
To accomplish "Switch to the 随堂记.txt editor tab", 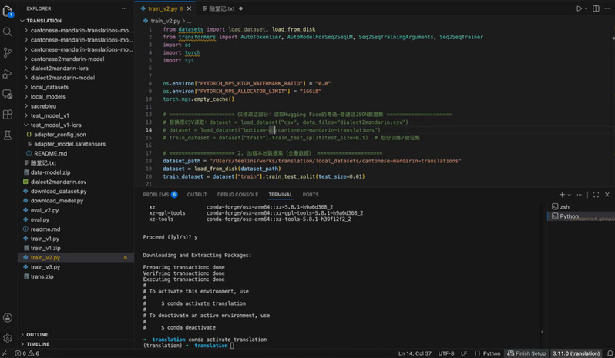I will click(222, 8).
